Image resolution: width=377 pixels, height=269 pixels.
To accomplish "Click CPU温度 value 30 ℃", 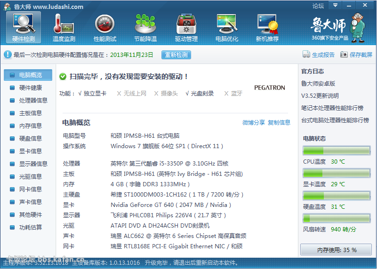I will [x=338, y=162].
